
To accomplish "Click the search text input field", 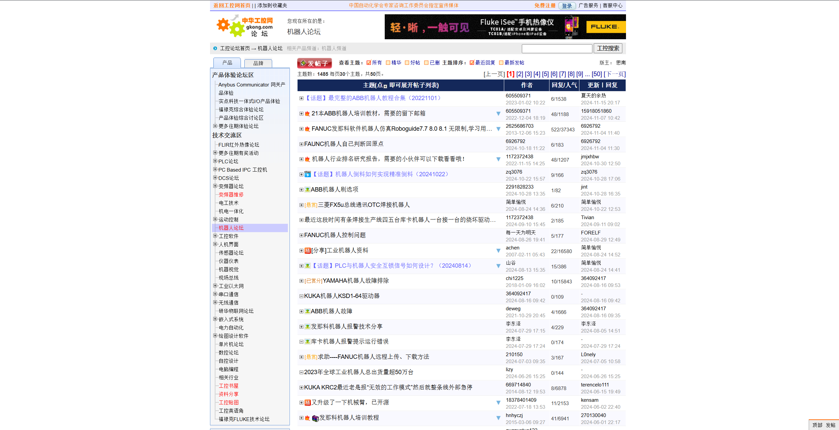I will click(556, 49).
